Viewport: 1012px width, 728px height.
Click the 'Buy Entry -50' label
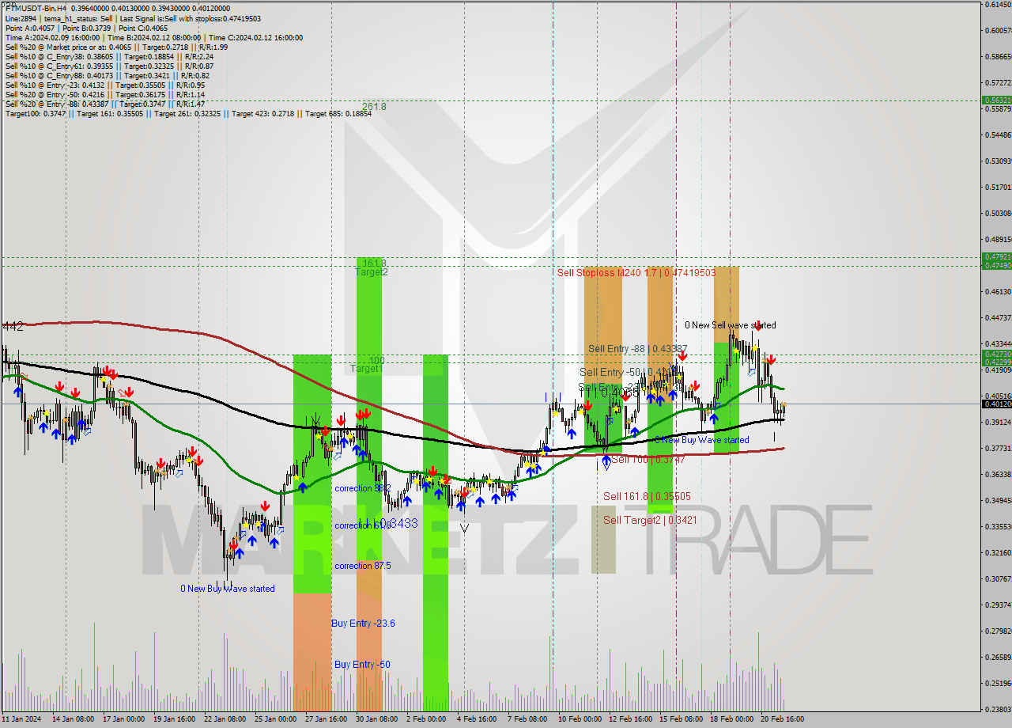point(362,665)
